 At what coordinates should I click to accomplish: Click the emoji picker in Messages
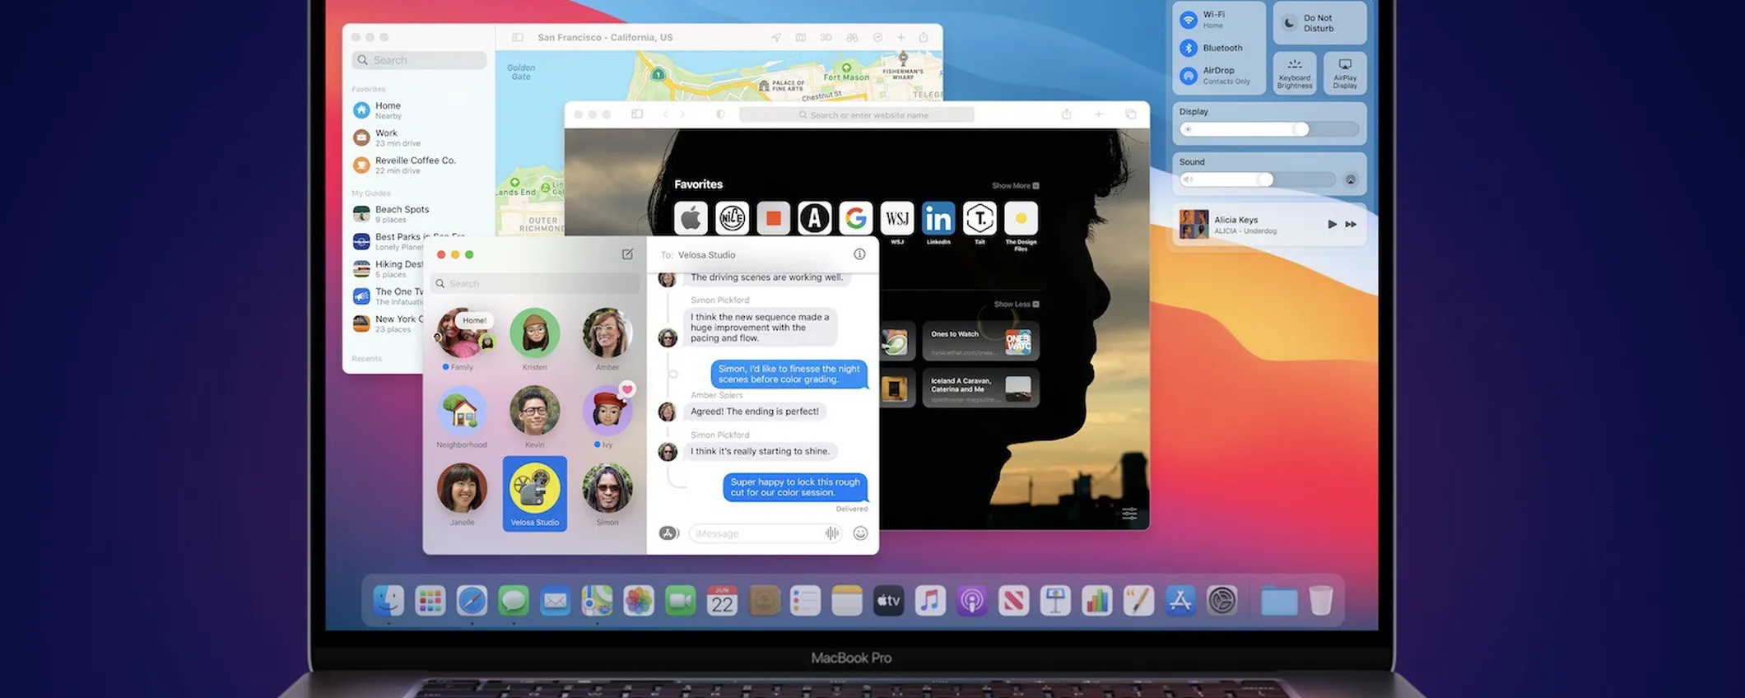point(860,533)
